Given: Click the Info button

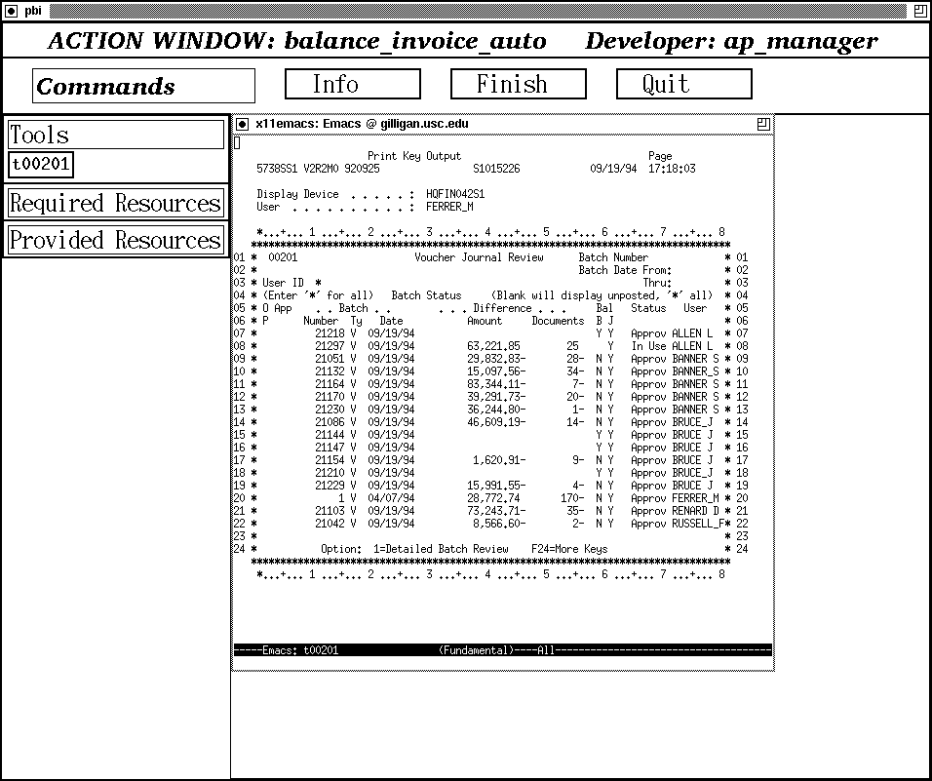Looking at the screenshot, I should click(x=353, y=84).
